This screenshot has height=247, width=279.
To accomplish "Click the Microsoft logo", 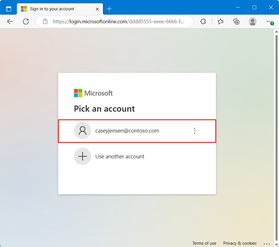I will pyautogui.click(x=93, y=93).
